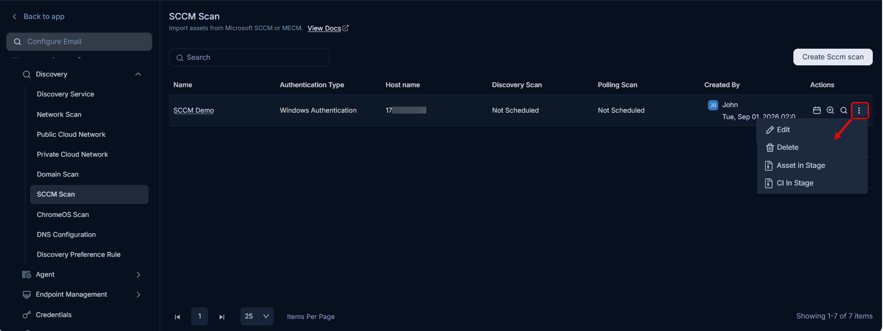Click the Discovery magnifier icon in the sidebar

pyautogui.click(x=26, y=74)
